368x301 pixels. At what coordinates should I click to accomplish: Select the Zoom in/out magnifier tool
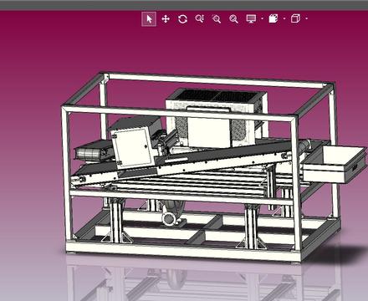click(x=200, y=18)
